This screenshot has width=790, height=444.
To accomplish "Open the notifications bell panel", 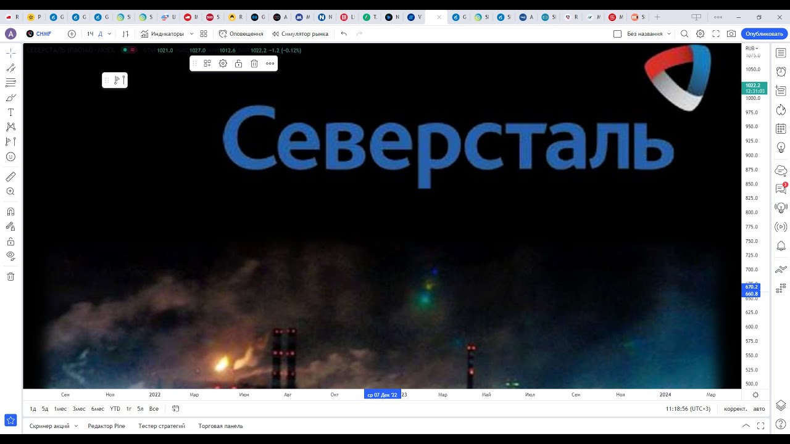I will [781, 246].
